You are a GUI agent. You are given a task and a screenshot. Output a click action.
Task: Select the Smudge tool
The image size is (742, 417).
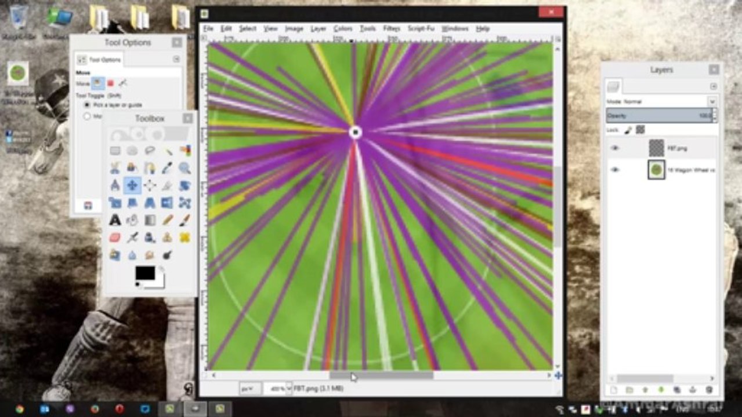(150, 255)
